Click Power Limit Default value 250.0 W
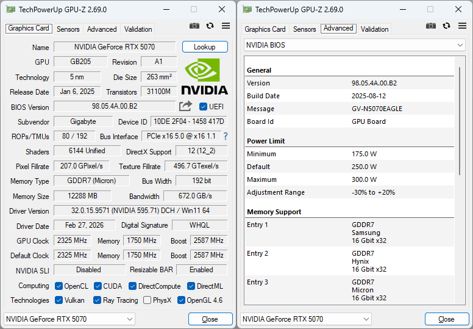 (x=364, y=167)
